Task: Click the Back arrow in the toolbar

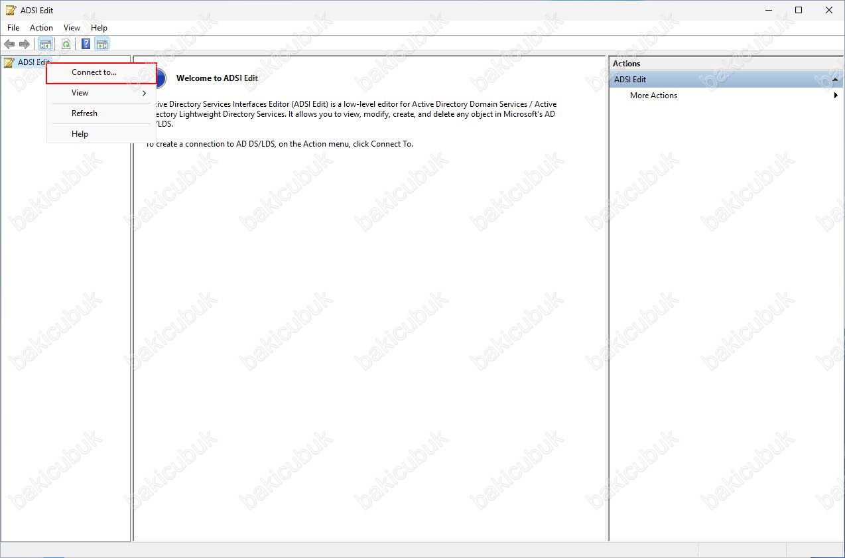Action: pos(9,44)
